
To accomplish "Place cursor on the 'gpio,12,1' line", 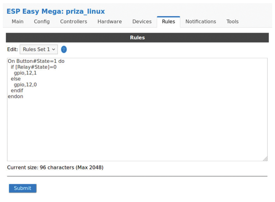I will (25, 73).
